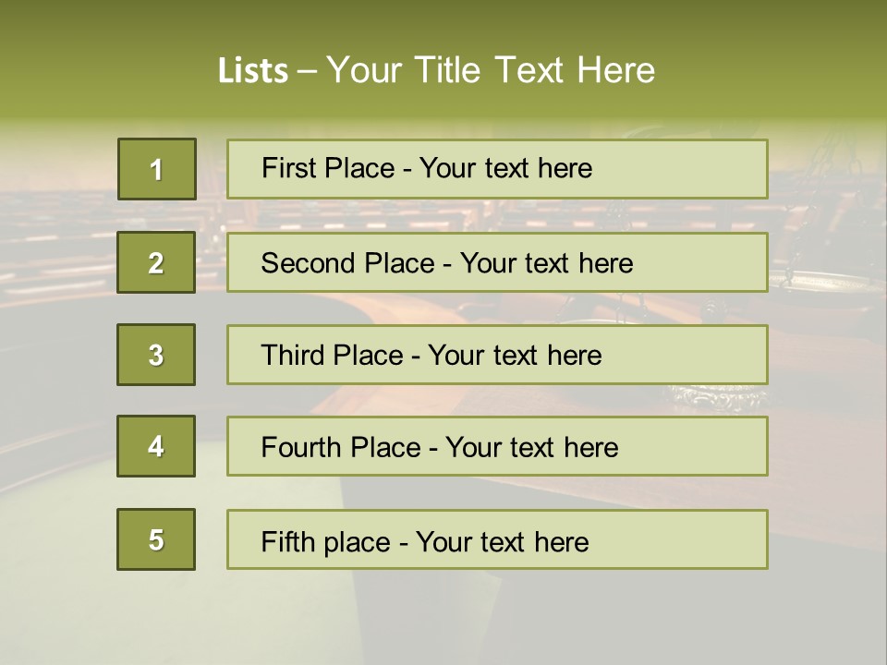Click the number 3 box
This screenshot has height=665, width=887.
point(156,355)
